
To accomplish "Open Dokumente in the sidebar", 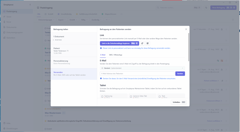I will 17,27.
